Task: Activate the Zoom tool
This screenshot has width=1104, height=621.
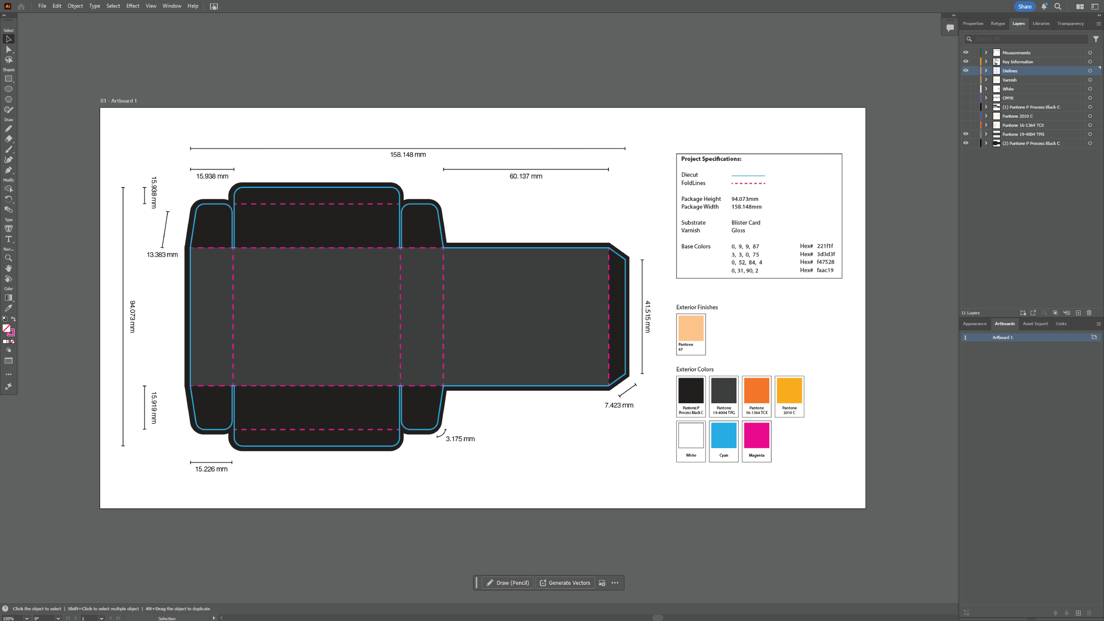Action: [8, 258]
